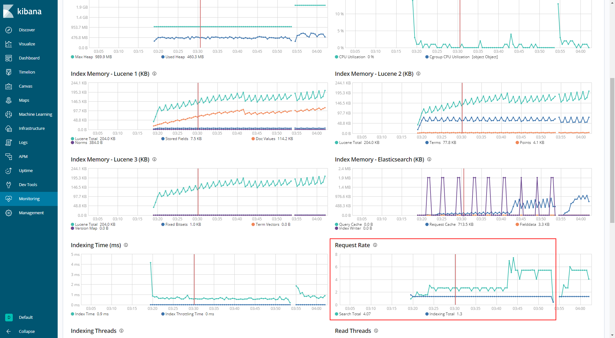Show info icon for Read Threads
The width and height of the screenshot is (615, 338).
[376, 331]
